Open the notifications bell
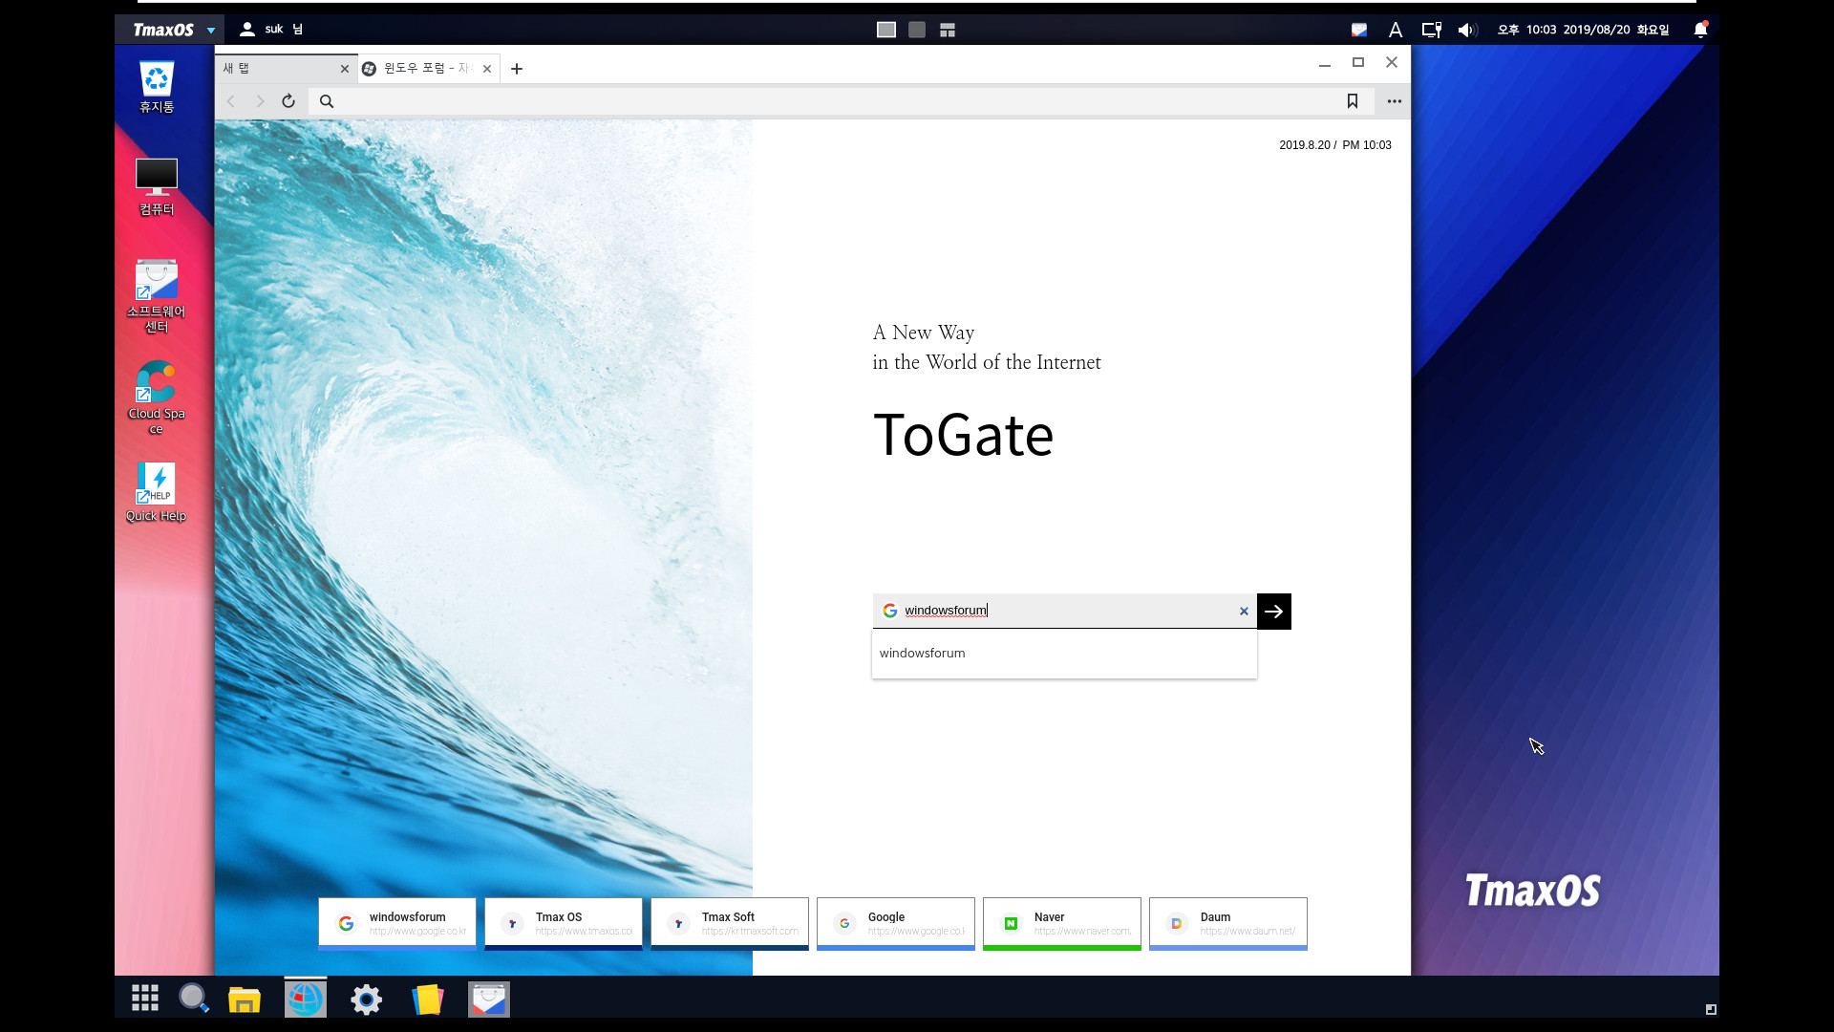 [x=1700, y=30]
